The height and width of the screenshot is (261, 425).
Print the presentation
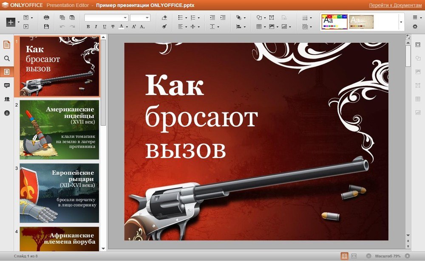point(46,17)
